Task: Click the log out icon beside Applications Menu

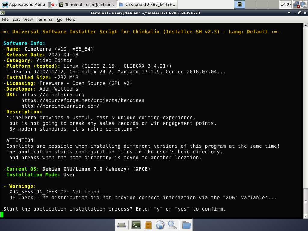Action: click(x=51, y=5)
